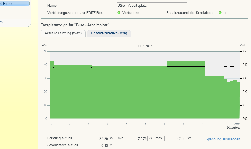
Task: Click the -10 minute label on time axis
Action: (x=50, y=124)
